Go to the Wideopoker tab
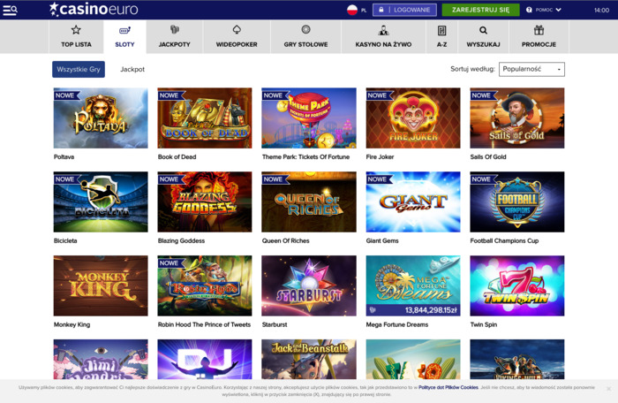Image resolution: width=618 pixels, height=403 pixels. click(x=237, y=36)
